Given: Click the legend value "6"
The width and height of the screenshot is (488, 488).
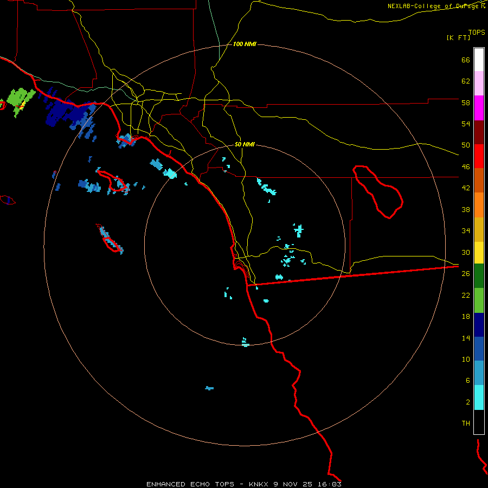Looking at the screenshot, I should click(x=468, y=380).
